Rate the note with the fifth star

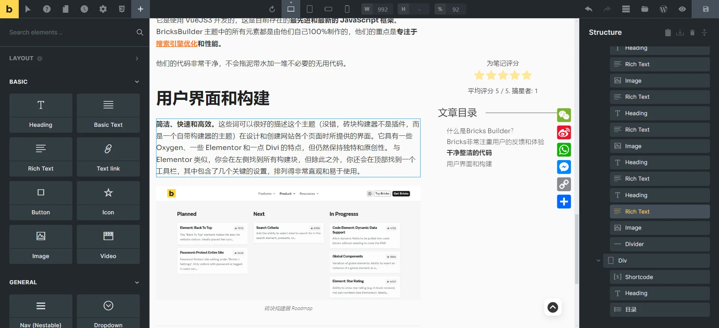coord(527,75)
